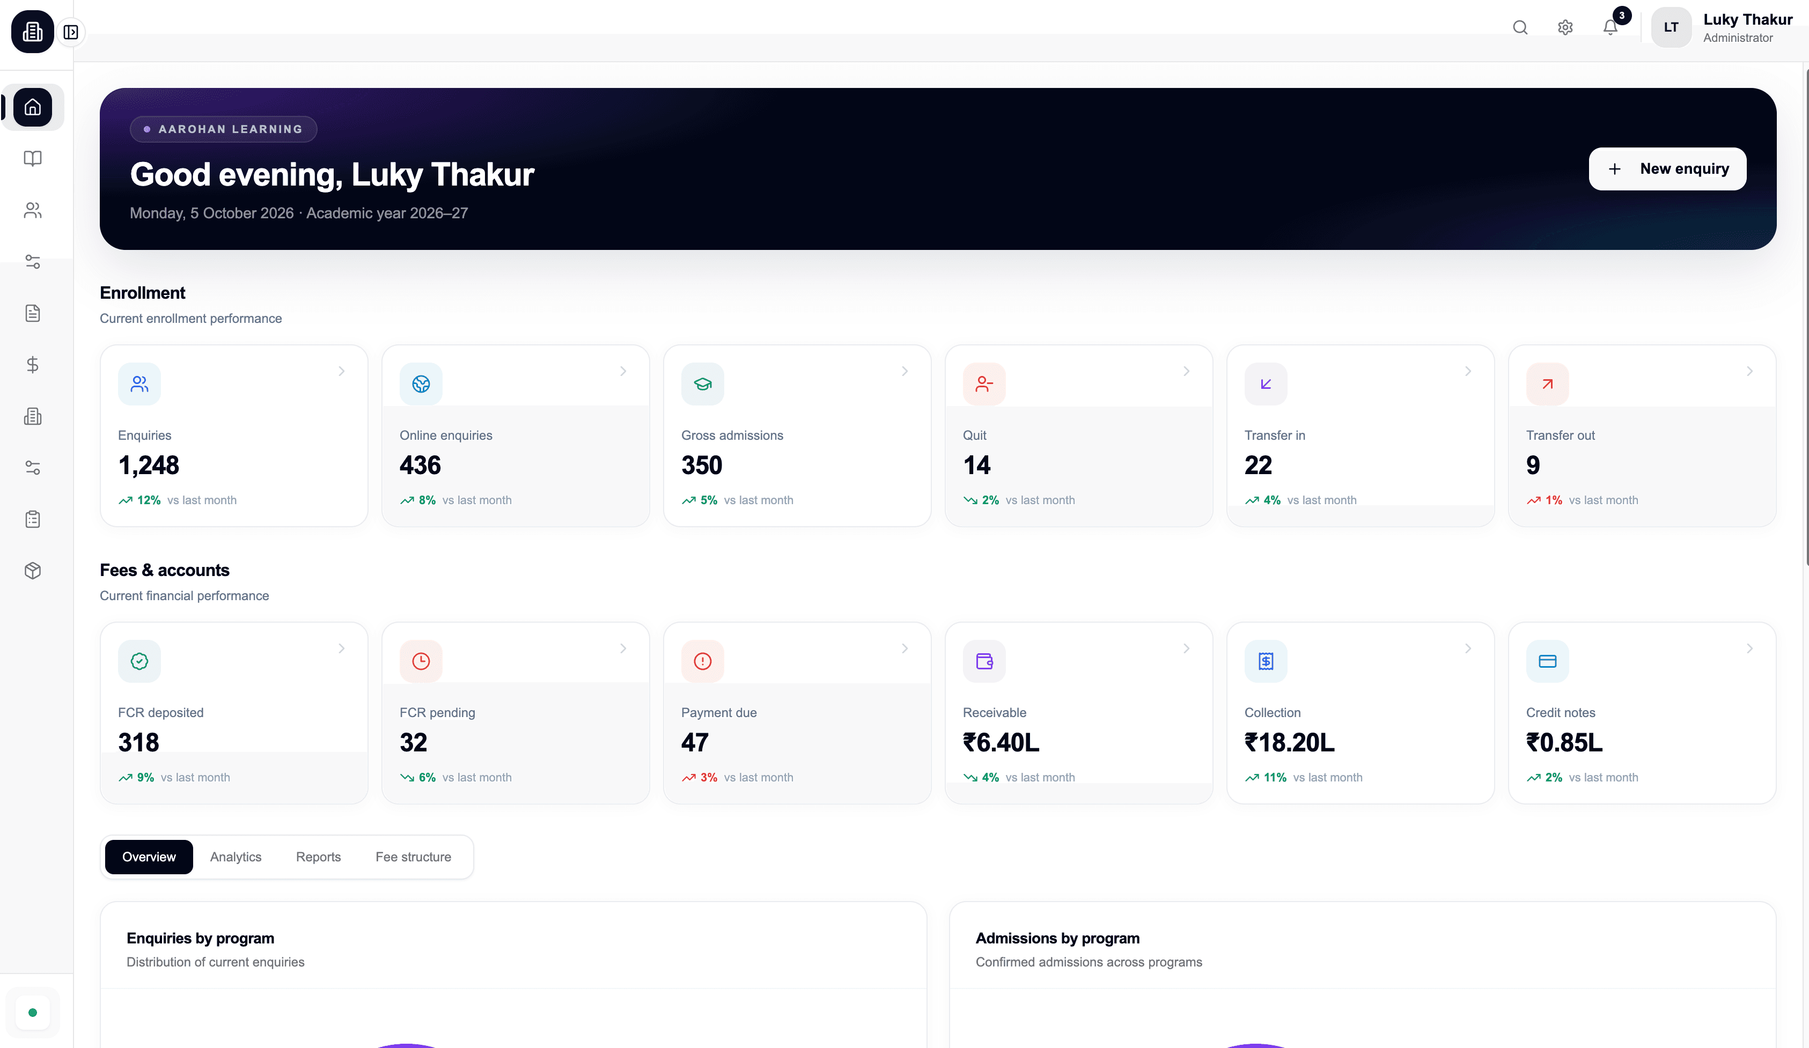Screen dimensions: 1809x1048
Task: Expand the Collection card chevron
Action: pyautogui.click(x=1468, y=648)
